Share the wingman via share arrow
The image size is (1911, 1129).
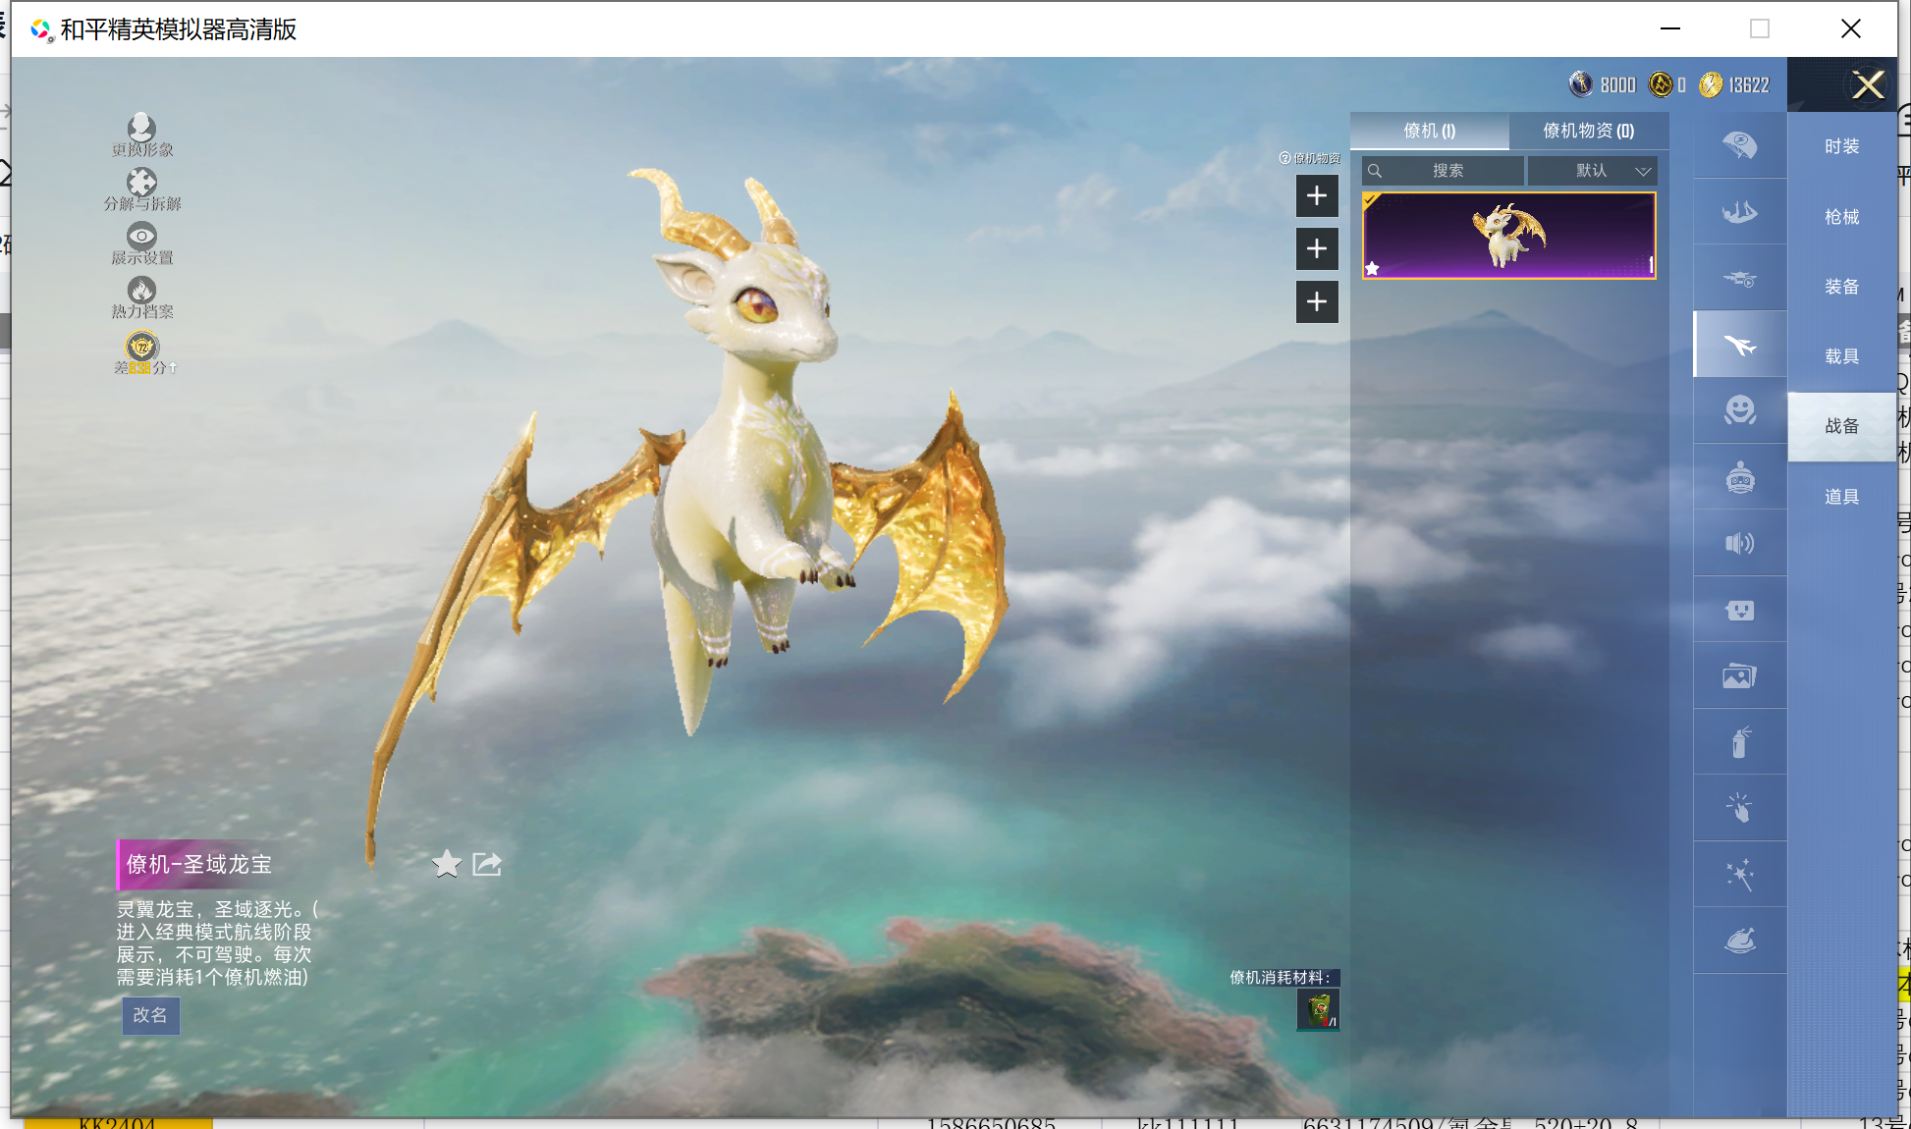pyautogui.click(x=487, y=864)
